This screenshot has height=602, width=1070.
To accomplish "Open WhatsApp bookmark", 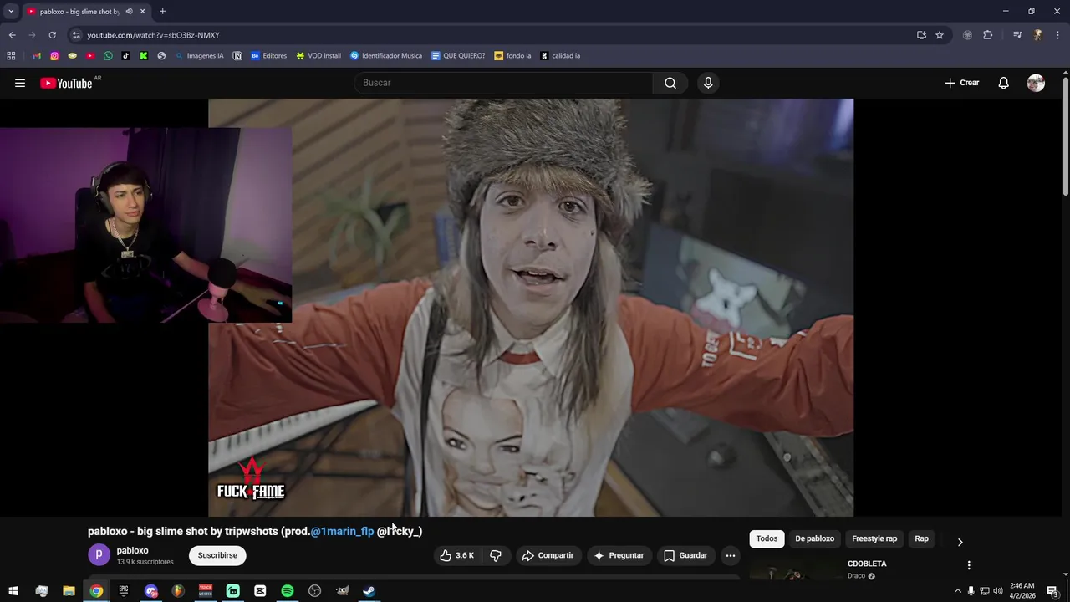I will (108, 56).
